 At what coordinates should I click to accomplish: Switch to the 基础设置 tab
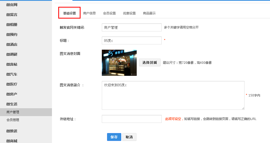tap(69, 13)
